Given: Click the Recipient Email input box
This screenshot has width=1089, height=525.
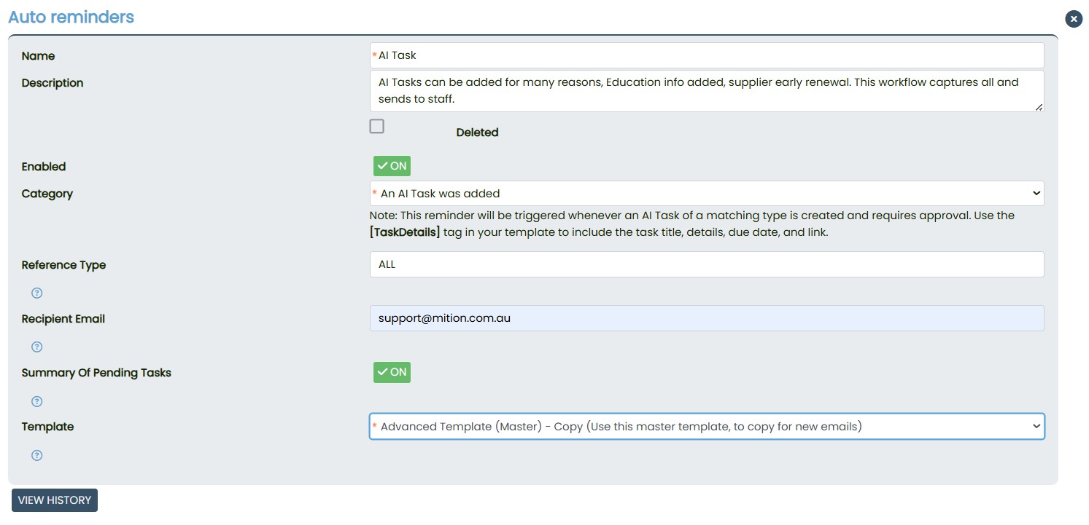Looking at the screenshot, I should click(x=706, y=318).
